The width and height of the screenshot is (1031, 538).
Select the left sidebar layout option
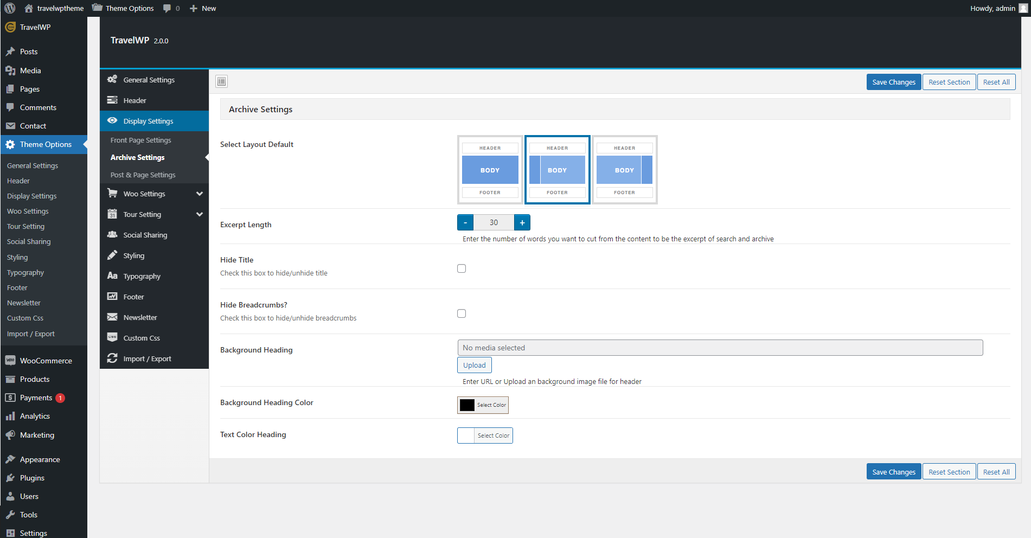(x=558, y=170)
